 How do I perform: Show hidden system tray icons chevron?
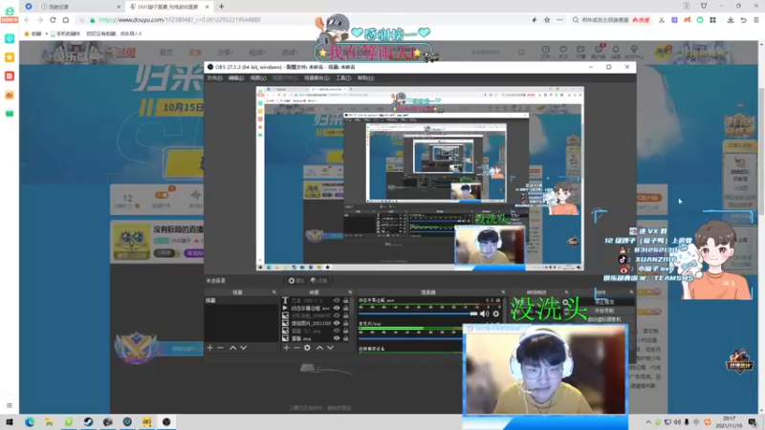pyautogui.click(x=648, y=422)
